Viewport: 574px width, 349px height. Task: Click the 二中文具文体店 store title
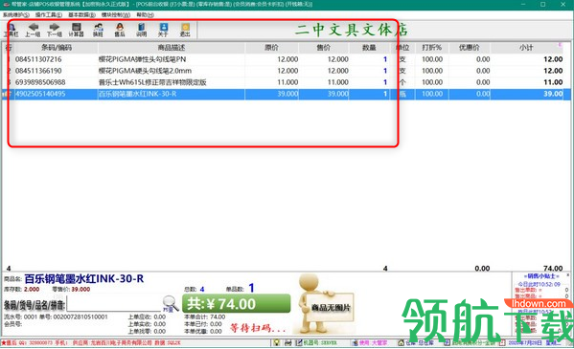pos(352,30)
